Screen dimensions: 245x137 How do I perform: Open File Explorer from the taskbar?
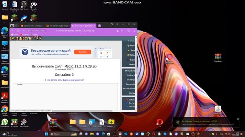point(92,134)
